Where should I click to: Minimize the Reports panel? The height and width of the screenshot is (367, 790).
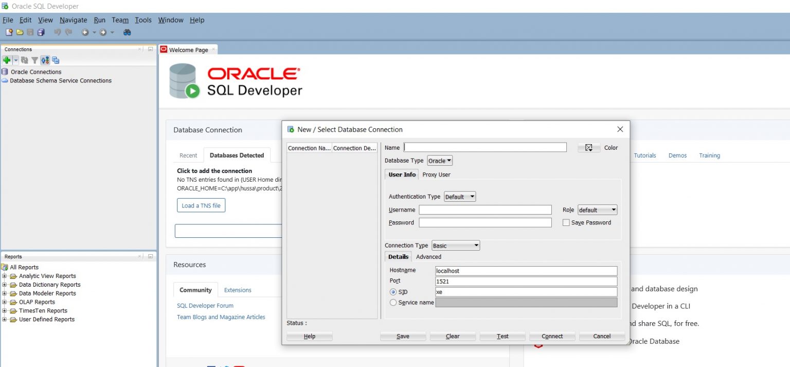click(150, 256)
